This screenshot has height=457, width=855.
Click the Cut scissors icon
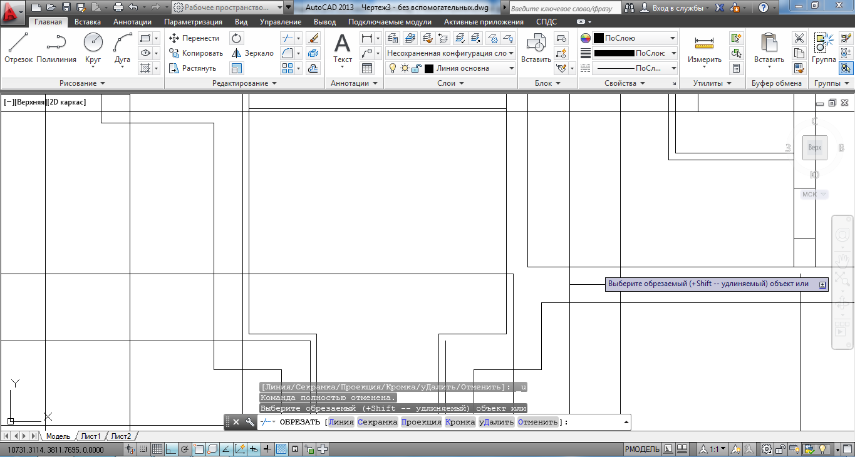tap(799, 38)
